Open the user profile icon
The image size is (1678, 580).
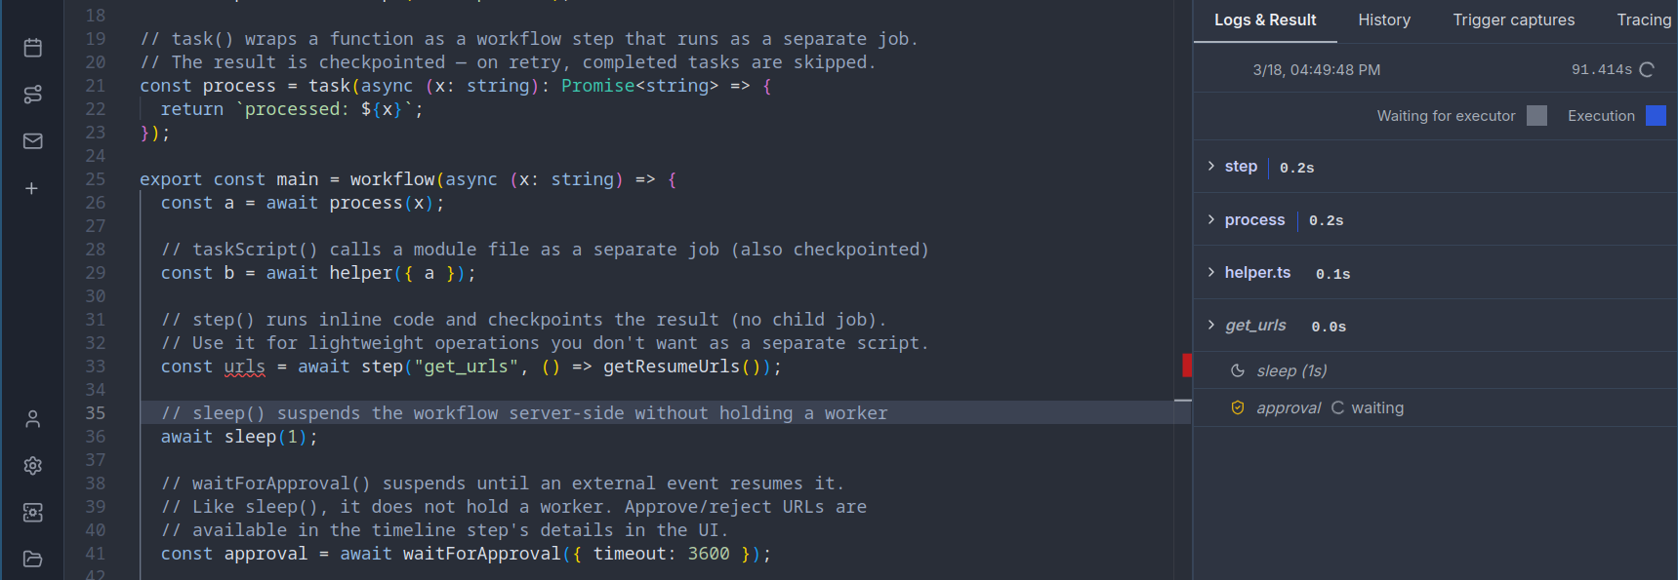(32, 419)
